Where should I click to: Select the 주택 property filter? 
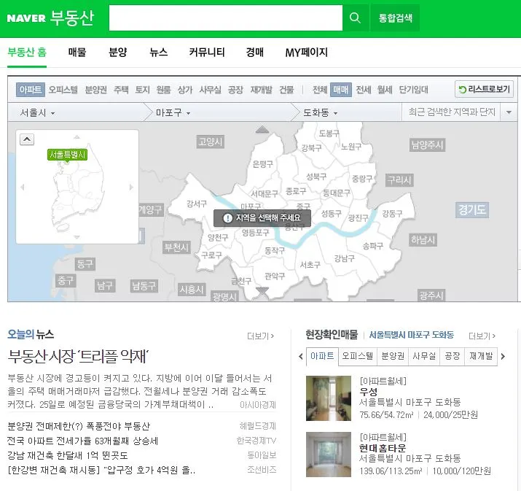121,90
